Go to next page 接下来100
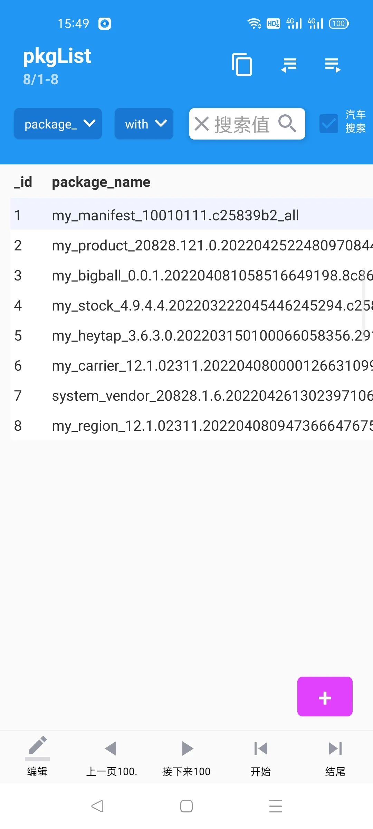 (186, 756)
